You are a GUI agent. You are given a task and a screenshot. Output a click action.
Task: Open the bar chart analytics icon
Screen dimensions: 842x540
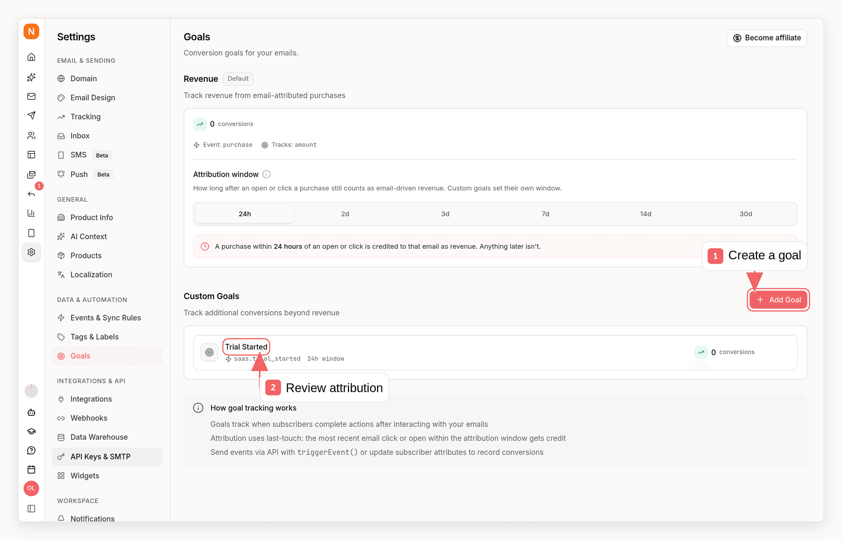coord(31,213)
